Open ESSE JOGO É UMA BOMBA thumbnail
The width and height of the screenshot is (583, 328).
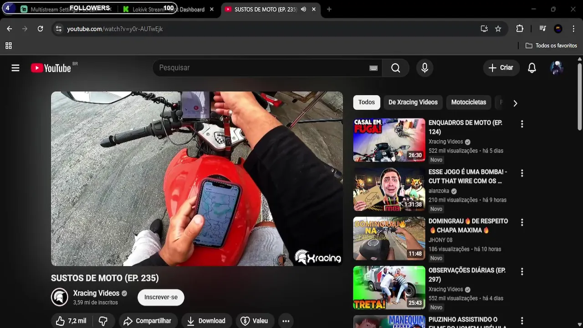coord(389,190)
